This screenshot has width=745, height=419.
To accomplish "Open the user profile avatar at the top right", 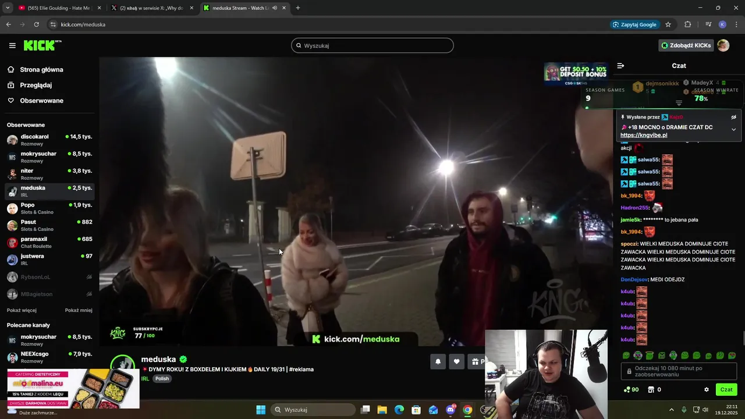I will pos(723,45).
